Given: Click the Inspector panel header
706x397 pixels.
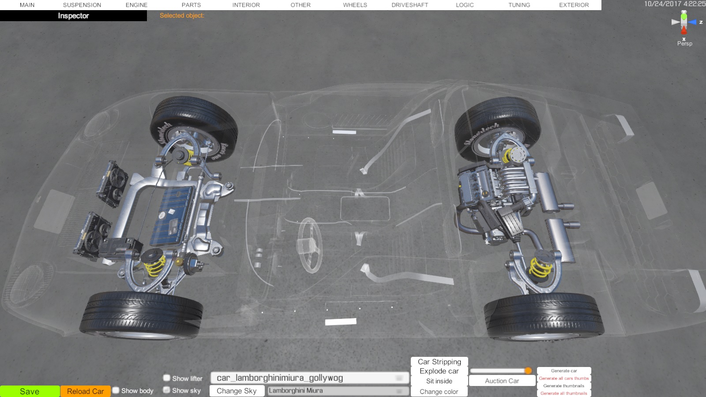Looking at the screenshot, I should 73,16.
